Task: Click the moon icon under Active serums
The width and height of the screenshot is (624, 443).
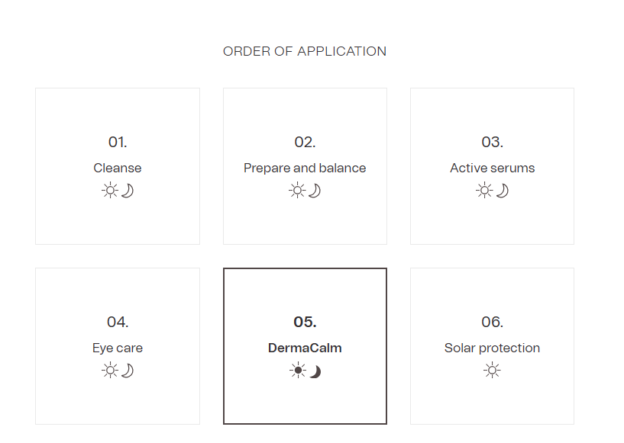Action: (x=502, y=191)
